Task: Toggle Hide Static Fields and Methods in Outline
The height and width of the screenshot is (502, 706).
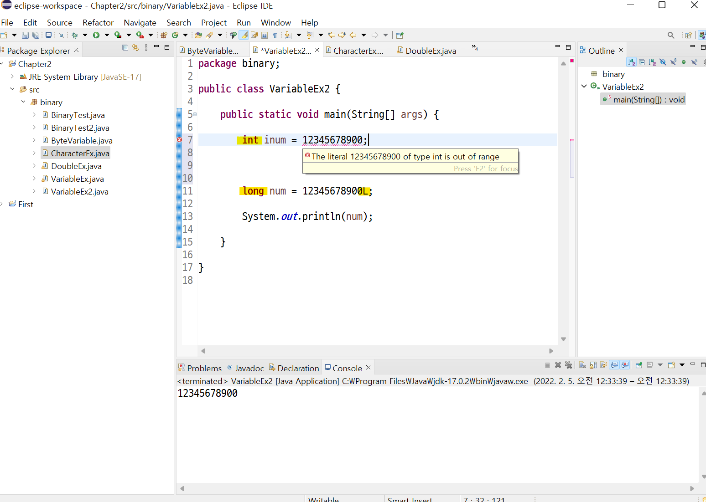Action: pos(673,62)
